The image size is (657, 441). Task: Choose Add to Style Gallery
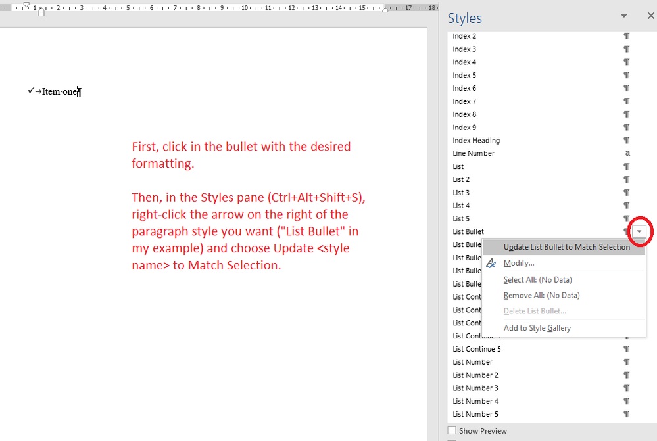[537, 328]
